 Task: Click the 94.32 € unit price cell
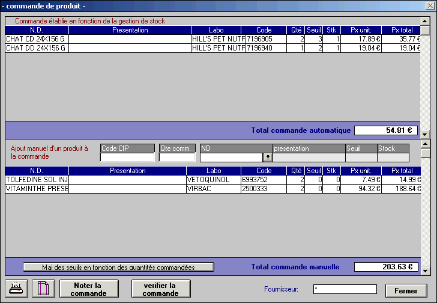pyautogui.click(x=361, y=189)
